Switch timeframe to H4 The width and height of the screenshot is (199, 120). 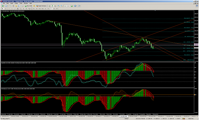coord(48,9)
